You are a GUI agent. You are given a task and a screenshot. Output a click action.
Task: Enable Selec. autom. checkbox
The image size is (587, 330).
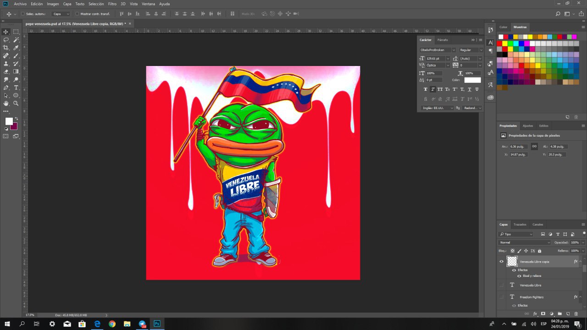pyautogui.click(x=22, y=14)
